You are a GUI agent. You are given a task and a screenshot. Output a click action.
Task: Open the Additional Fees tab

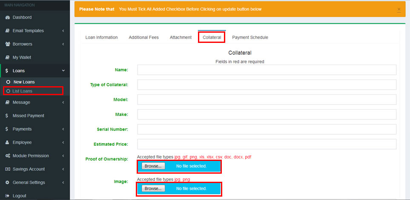tap(143, 37)
